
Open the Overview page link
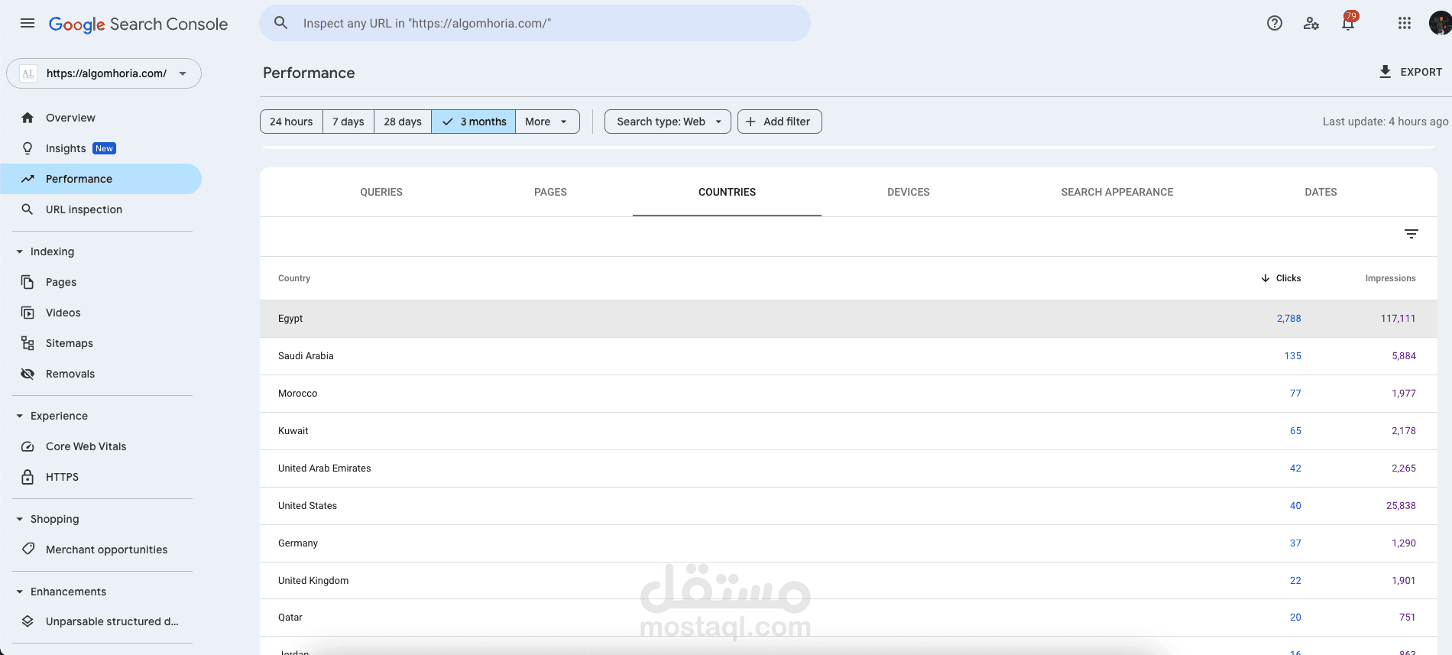(x=70, y=118)
